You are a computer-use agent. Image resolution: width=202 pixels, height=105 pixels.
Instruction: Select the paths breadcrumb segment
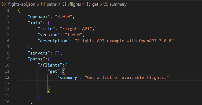pos(52,4)
